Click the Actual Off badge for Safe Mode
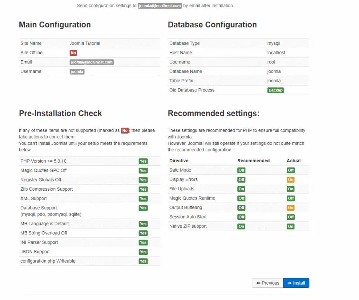This screenshot has width=359, height=300. coord(291,170)
